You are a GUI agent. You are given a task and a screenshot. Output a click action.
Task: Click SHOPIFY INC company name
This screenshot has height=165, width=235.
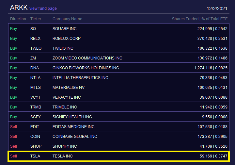point(65,146)
